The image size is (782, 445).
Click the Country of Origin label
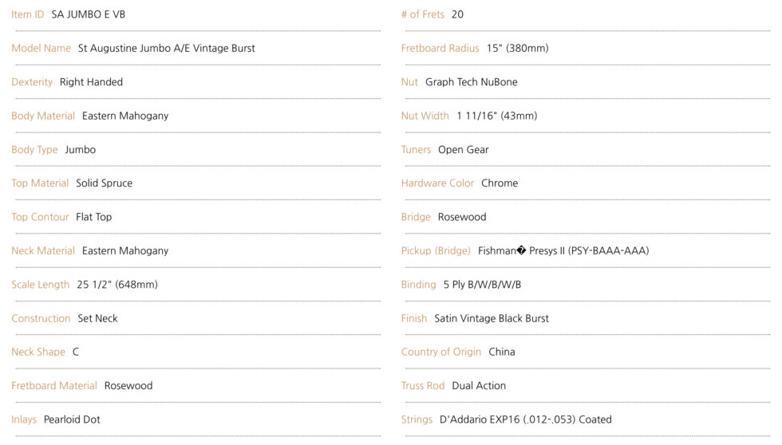pos(440,352)
